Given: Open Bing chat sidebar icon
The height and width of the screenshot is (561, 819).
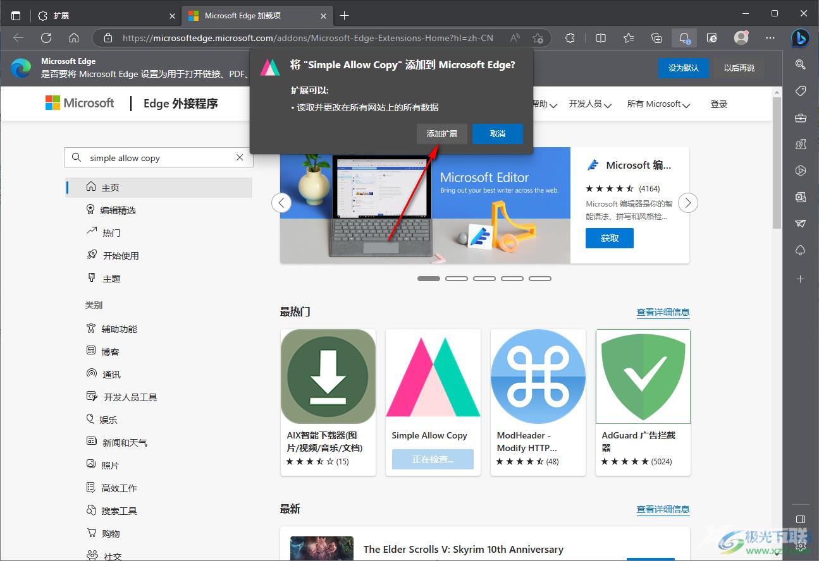Looking at the screenshot, I should [800, 39].
